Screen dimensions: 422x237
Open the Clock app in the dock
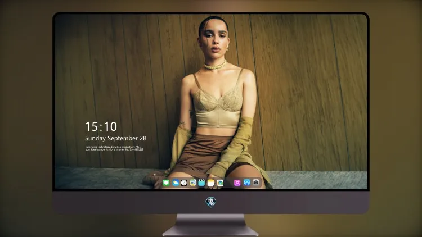click(x=184, y=183)
